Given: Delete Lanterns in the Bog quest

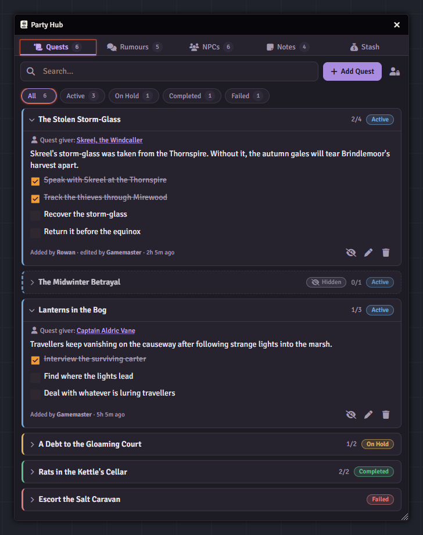Looking at the screenshot, I should click(x=386, y=415).
